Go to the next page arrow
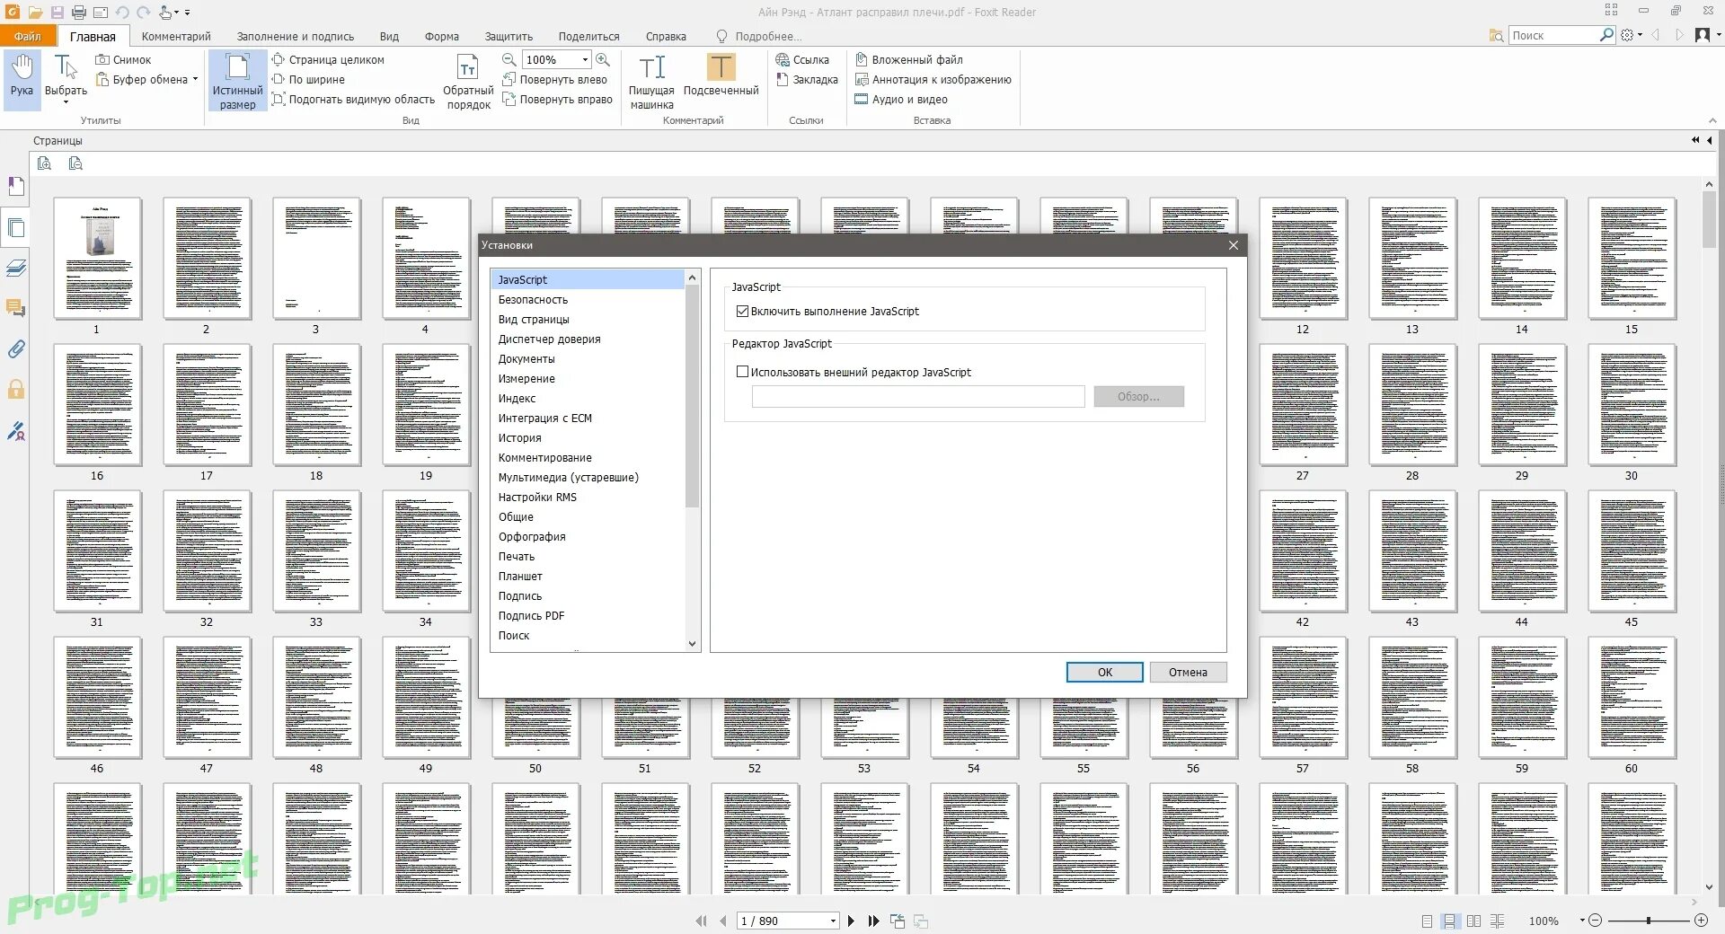The width and height of the screenshot is (1725, 934). 851,921
